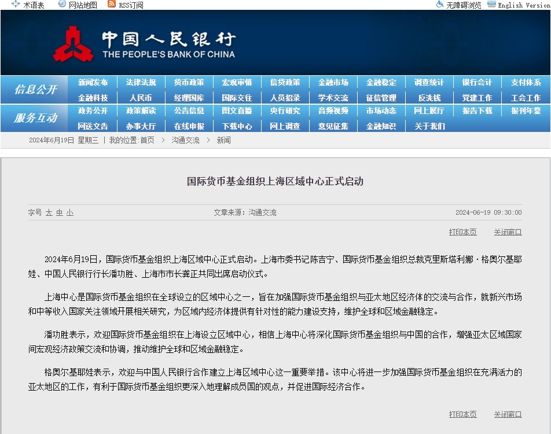Set font size to large (大)
This screenshot has width=551, height=434.
point(49,212)
